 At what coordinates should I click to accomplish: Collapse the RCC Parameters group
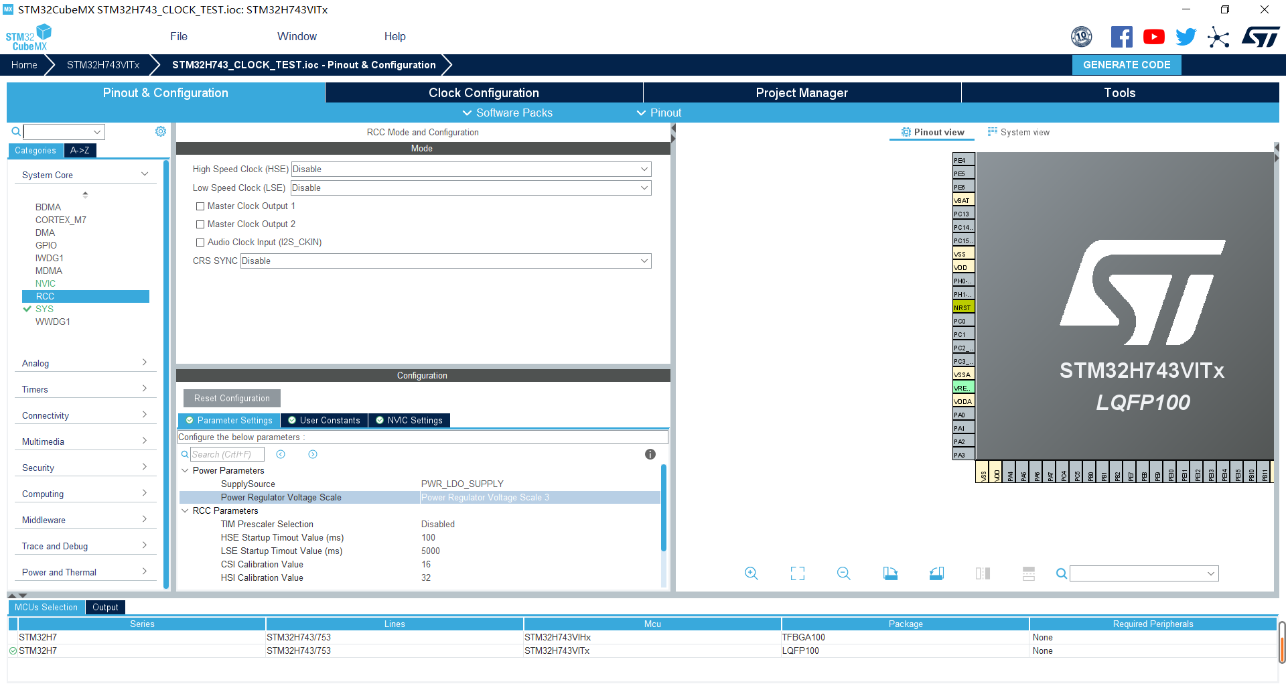[x=186, y=510]
